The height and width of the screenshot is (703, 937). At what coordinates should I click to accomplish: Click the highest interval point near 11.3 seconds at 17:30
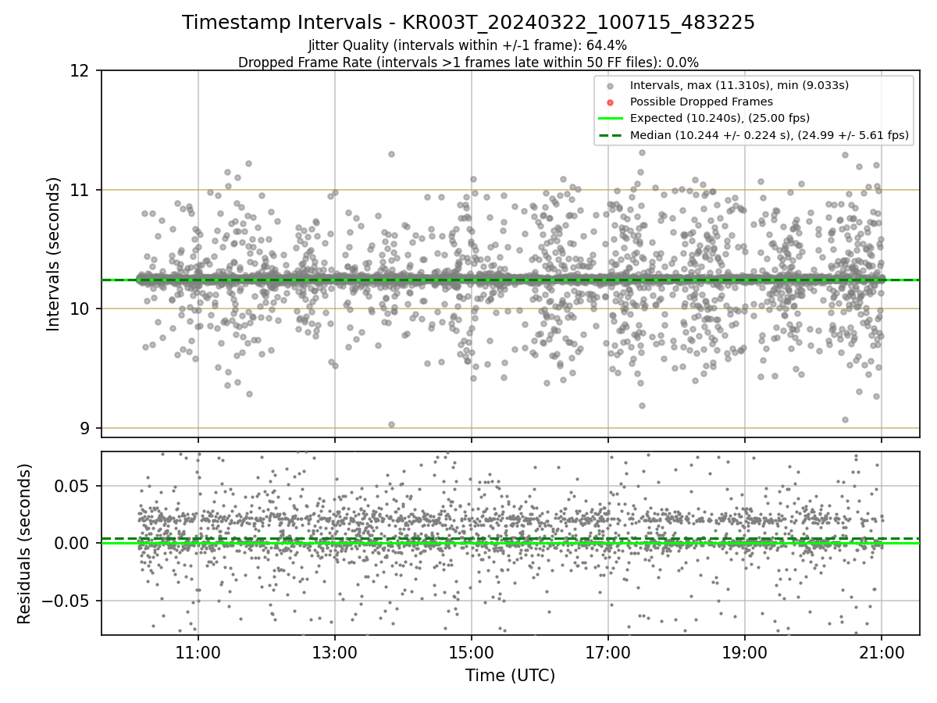pyautogui.click(x=642, y=153)
